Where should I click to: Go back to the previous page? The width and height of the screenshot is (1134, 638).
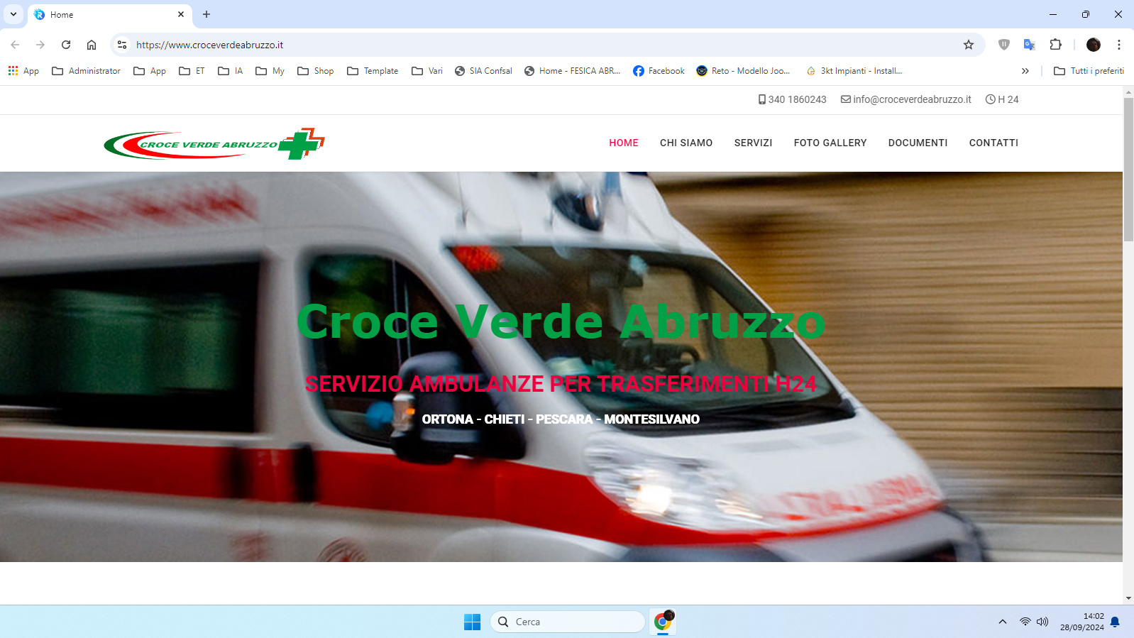pyautogui.click(x=15, y=45)
